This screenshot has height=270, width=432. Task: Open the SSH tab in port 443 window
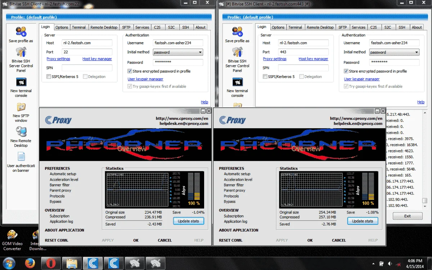tap(402, 27)
